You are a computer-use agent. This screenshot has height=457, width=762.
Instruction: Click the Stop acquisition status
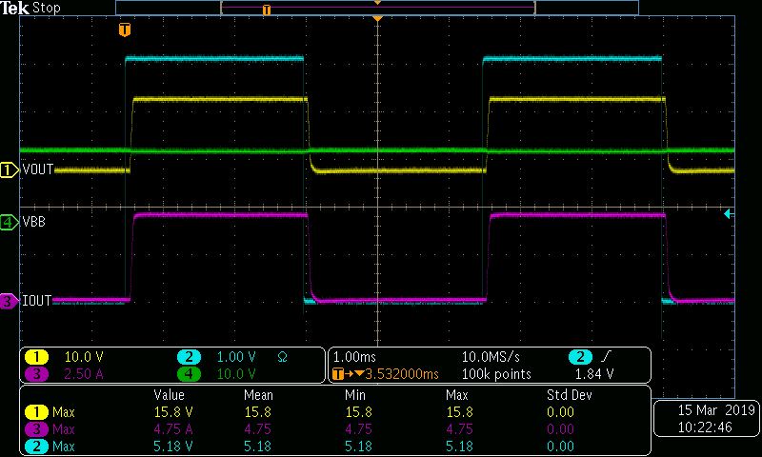click(x=46, y=8)
